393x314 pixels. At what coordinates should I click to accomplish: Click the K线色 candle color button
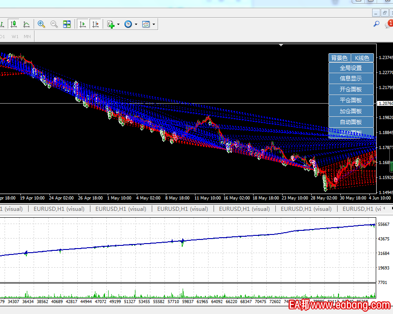pyautogui.click(x=362, y=58)
